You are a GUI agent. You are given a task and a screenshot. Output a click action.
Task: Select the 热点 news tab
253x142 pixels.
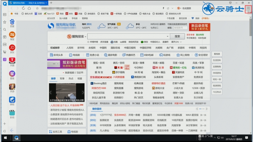click(x=71, y=79)
